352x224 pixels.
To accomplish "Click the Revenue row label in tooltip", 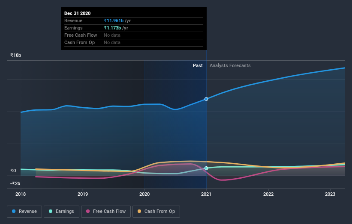I will click(73, 21).
